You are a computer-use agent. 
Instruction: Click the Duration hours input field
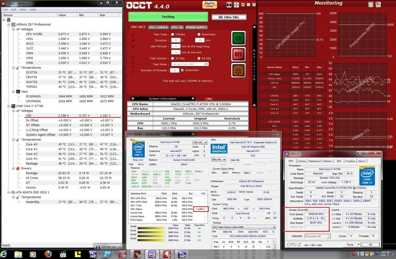[176, 40]
